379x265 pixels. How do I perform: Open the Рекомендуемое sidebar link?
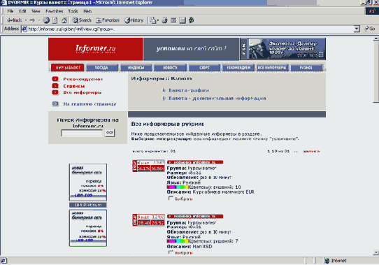pyautogui.click(x=83, y=79)
